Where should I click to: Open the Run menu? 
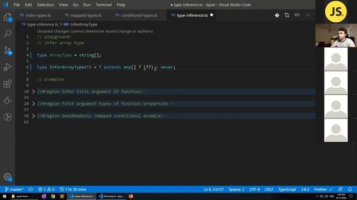pos(87,4)
